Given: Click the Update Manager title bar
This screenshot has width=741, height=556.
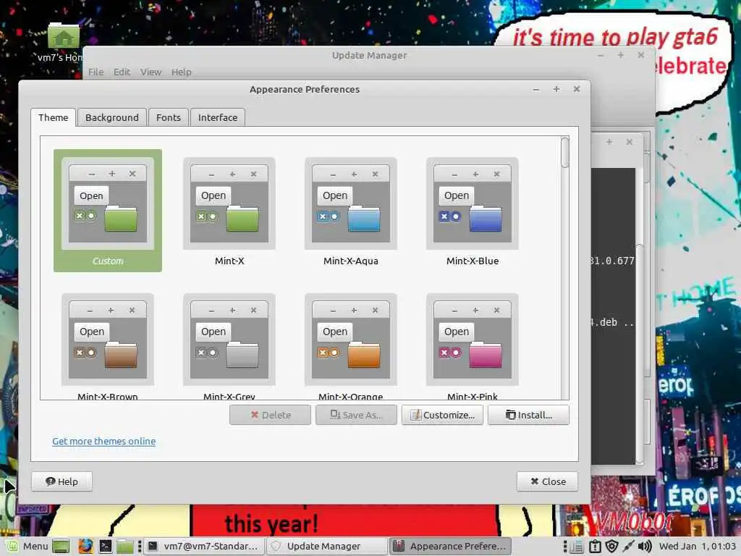Looking at the screenshot, I should click(x=369, y=55).
